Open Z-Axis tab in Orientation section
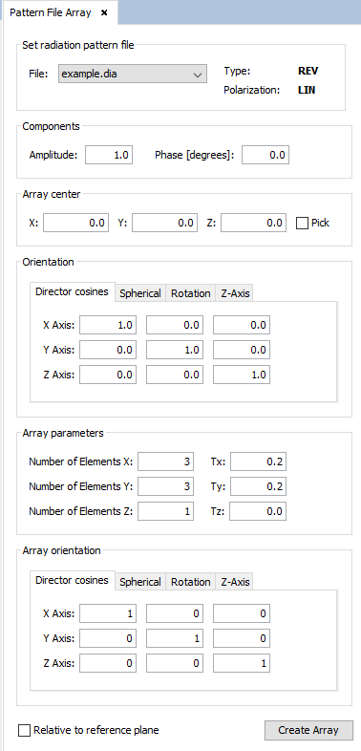The image size is (361, 751). (x=235, y=293)
